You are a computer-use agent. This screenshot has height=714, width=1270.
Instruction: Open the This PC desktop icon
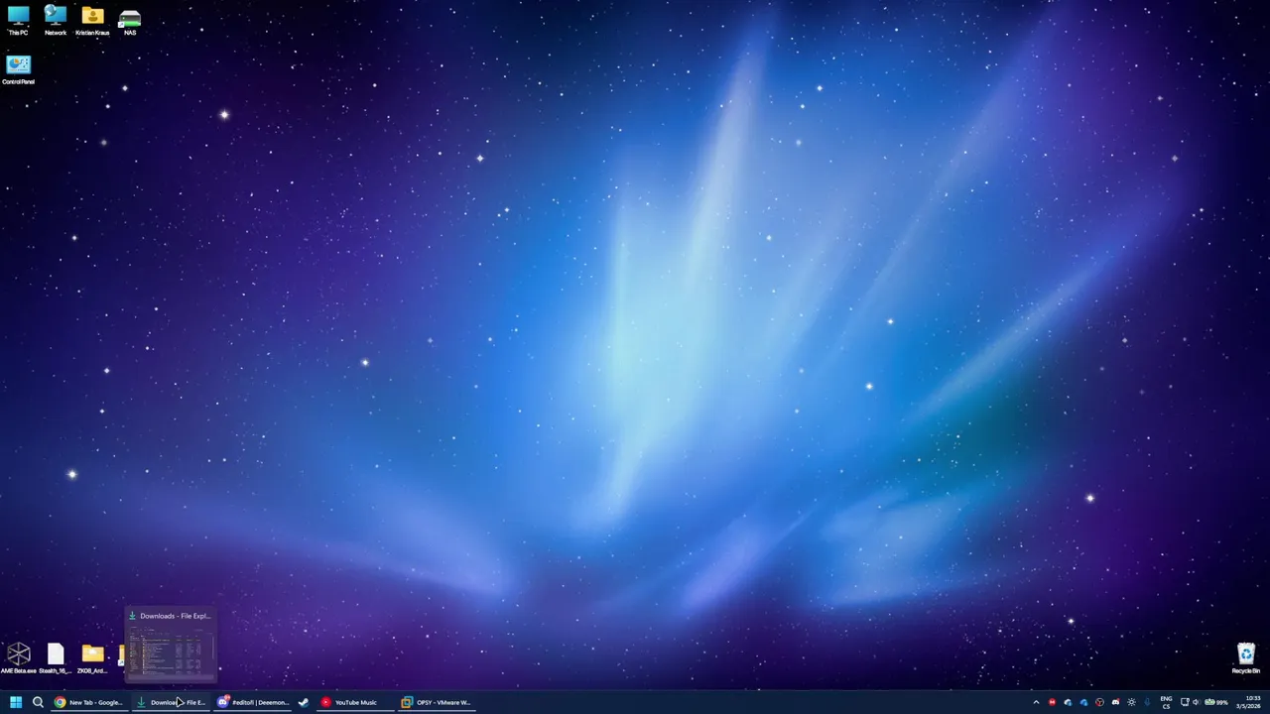[x=18, y=21]
